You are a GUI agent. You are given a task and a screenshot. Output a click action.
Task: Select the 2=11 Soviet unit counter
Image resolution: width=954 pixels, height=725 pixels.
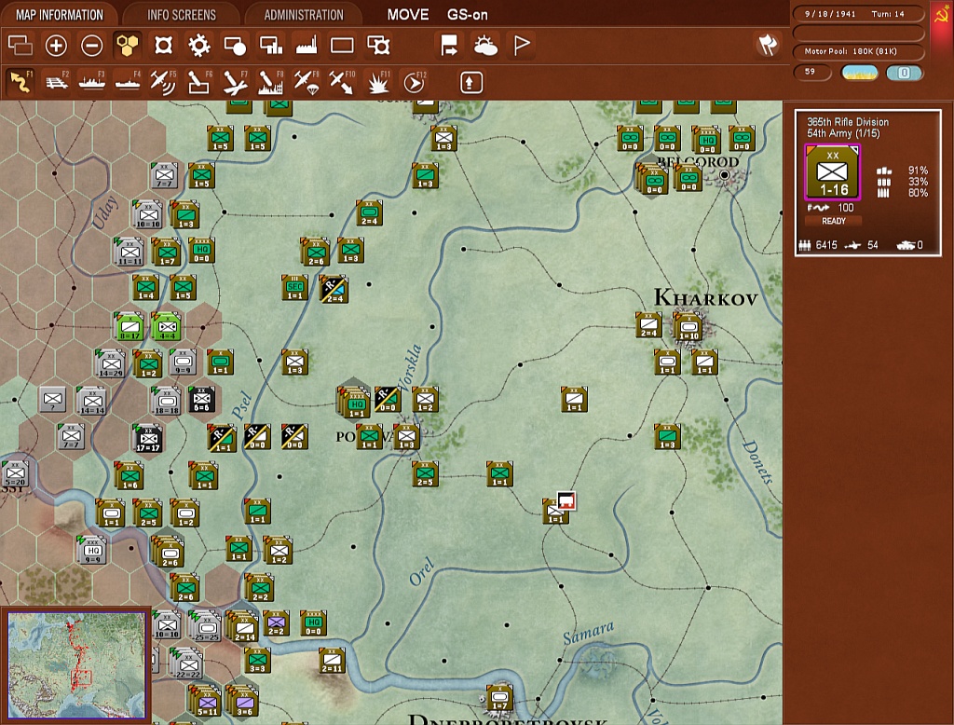[332, 661]
